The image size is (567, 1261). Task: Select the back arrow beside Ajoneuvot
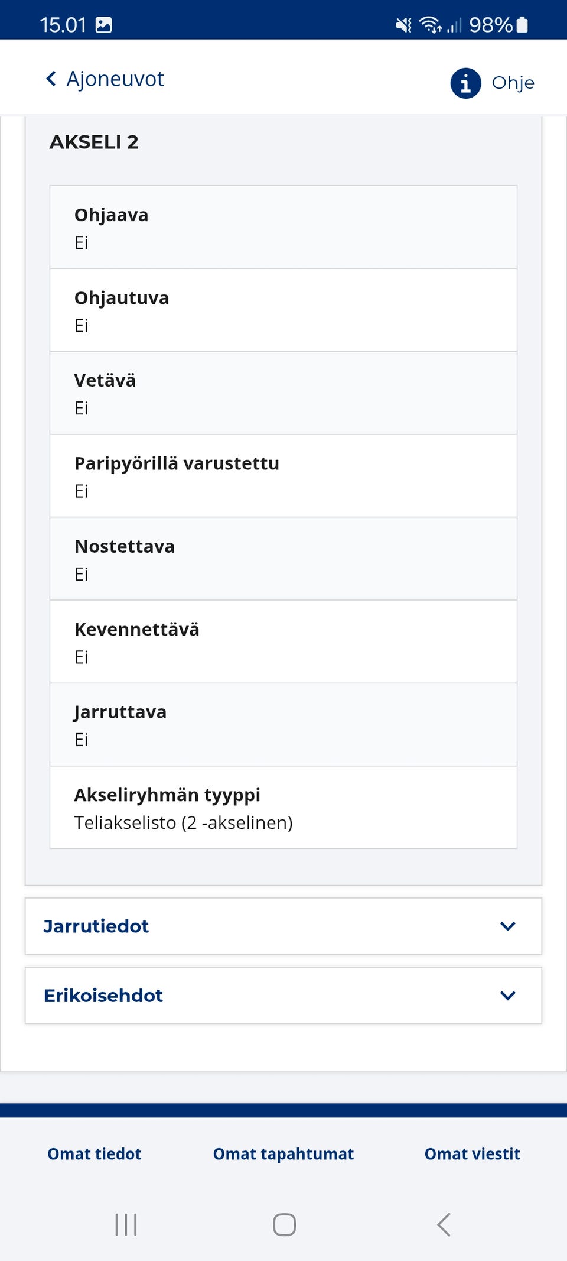[x=51, y=78]
